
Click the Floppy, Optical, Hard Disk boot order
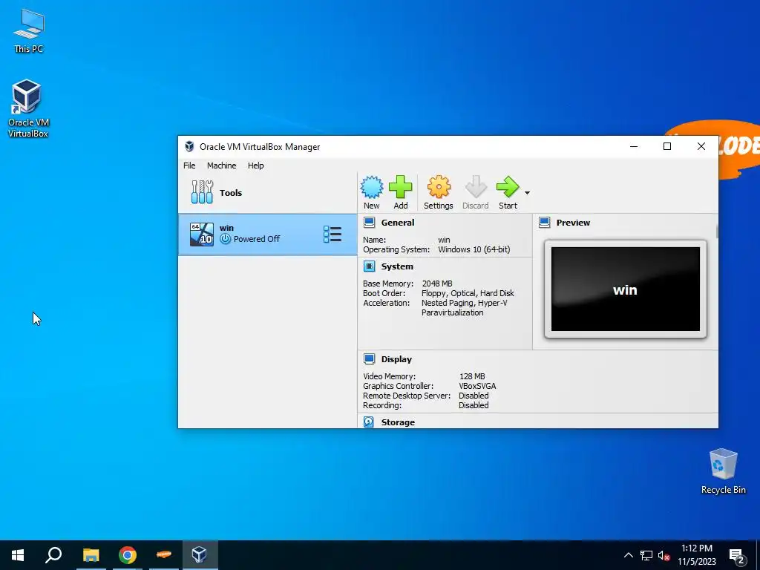468,293
